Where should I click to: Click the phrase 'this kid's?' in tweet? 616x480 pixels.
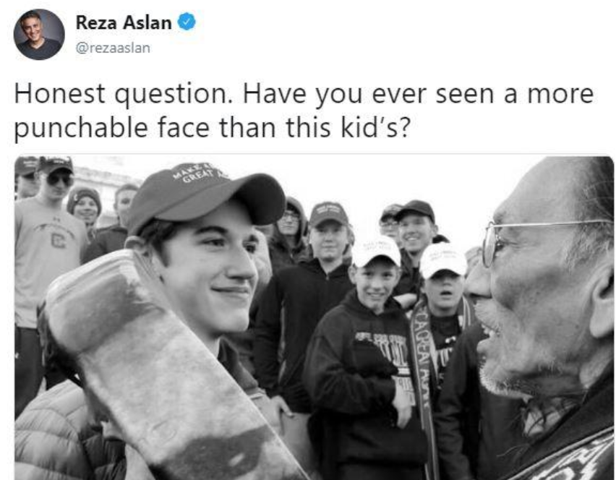(348, 128)
